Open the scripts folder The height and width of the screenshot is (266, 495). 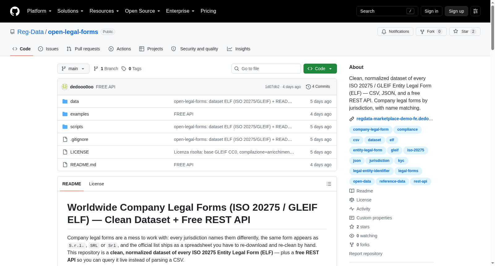(x=76, y=127)
